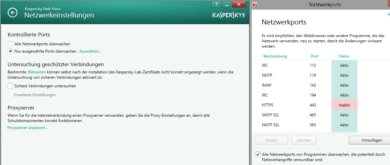Click the Aktiv status of NNTP SSL
This screenshot has height=165, width=390.
pyautogui.click(x=344, y=125)
